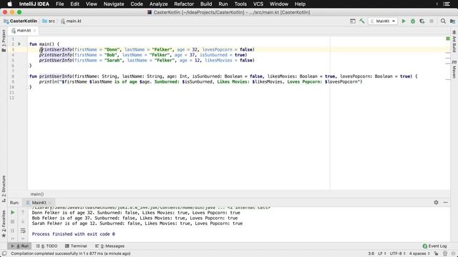Screen dimensions: 458x257
Task: Click the 'Donn Felker is of age 32' output line
Action: pos(136,213)
